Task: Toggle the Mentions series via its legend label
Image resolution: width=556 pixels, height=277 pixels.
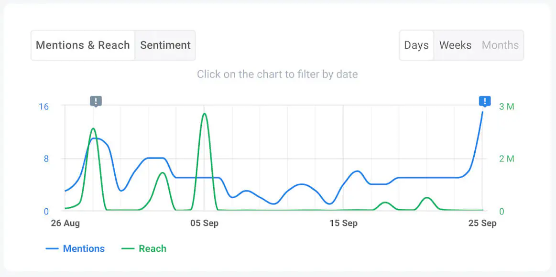Action: point(84,248)
